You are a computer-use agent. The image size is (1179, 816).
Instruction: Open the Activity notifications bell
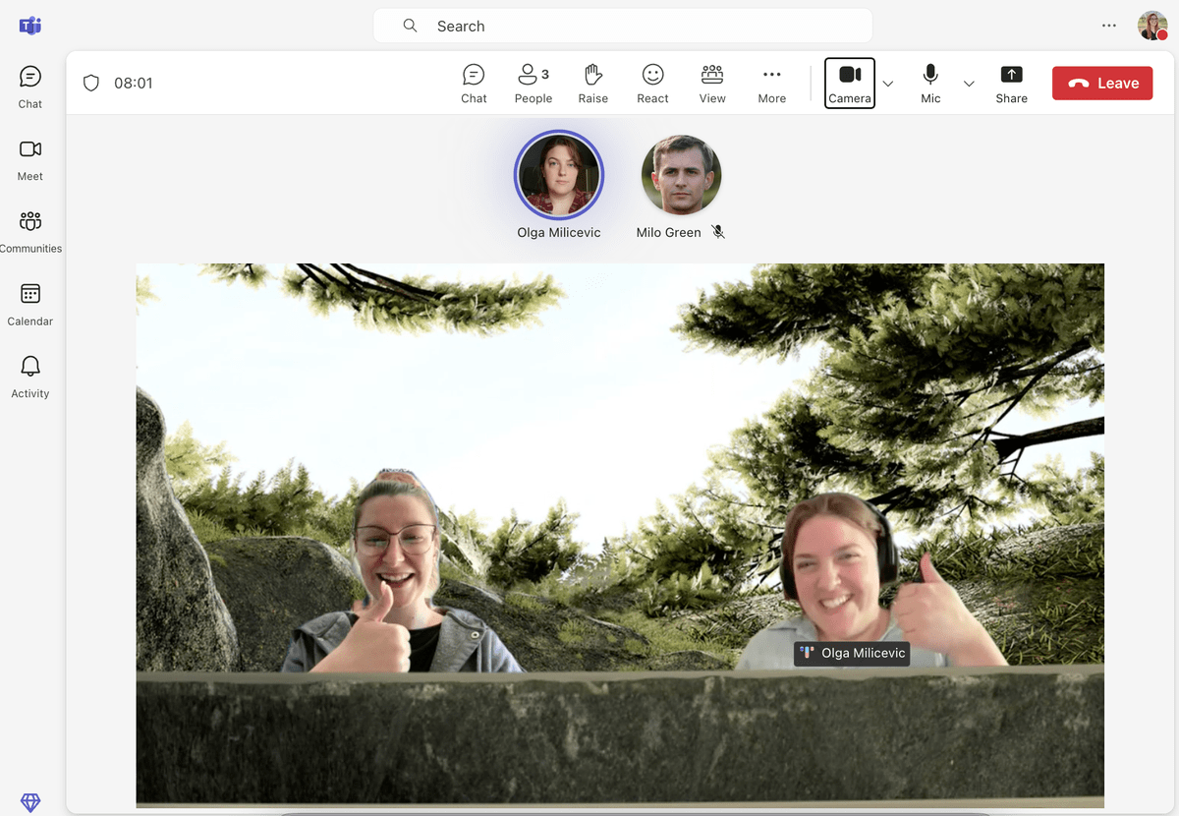pyautogui.click(x=30, y=377)
